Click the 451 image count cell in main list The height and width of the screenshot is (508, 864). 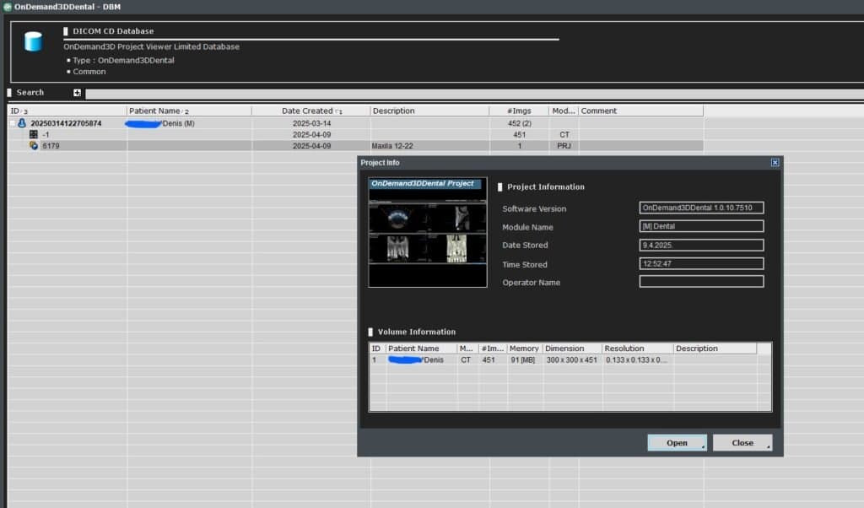(x=519, y=134)
